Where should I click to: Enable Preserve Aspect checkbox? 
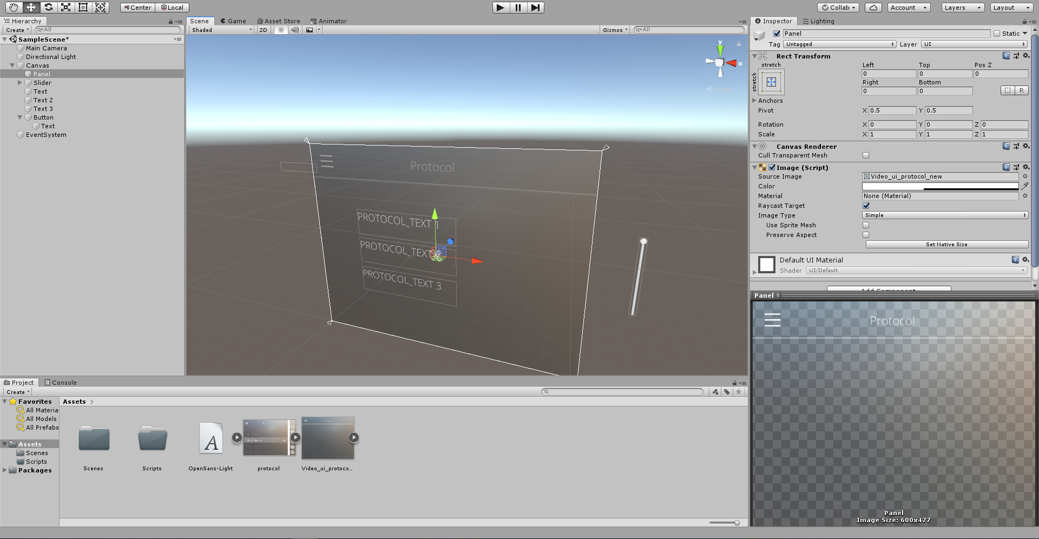coord(866,235)
